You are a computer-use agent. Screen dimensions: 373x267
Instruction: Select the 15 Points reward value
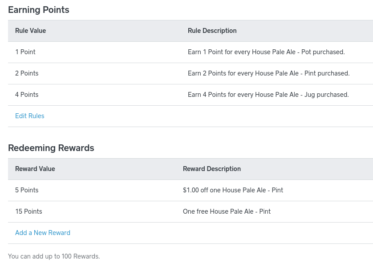tap(28, 211)
